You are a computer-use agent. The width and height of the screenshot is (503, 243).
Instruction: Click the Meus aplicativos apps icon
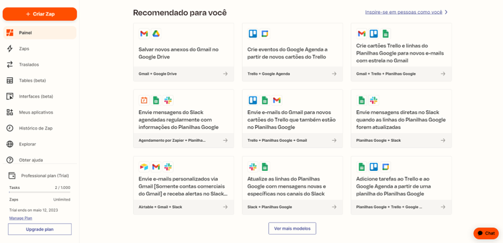tap(10, 112)
